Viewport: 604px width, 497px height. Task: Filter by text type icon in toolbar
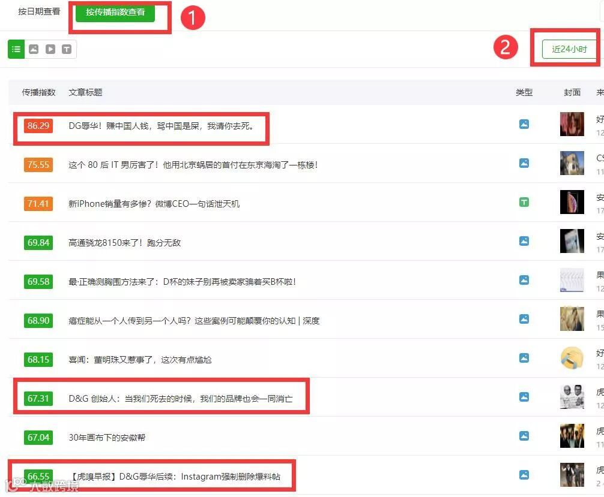coord(67,49)
